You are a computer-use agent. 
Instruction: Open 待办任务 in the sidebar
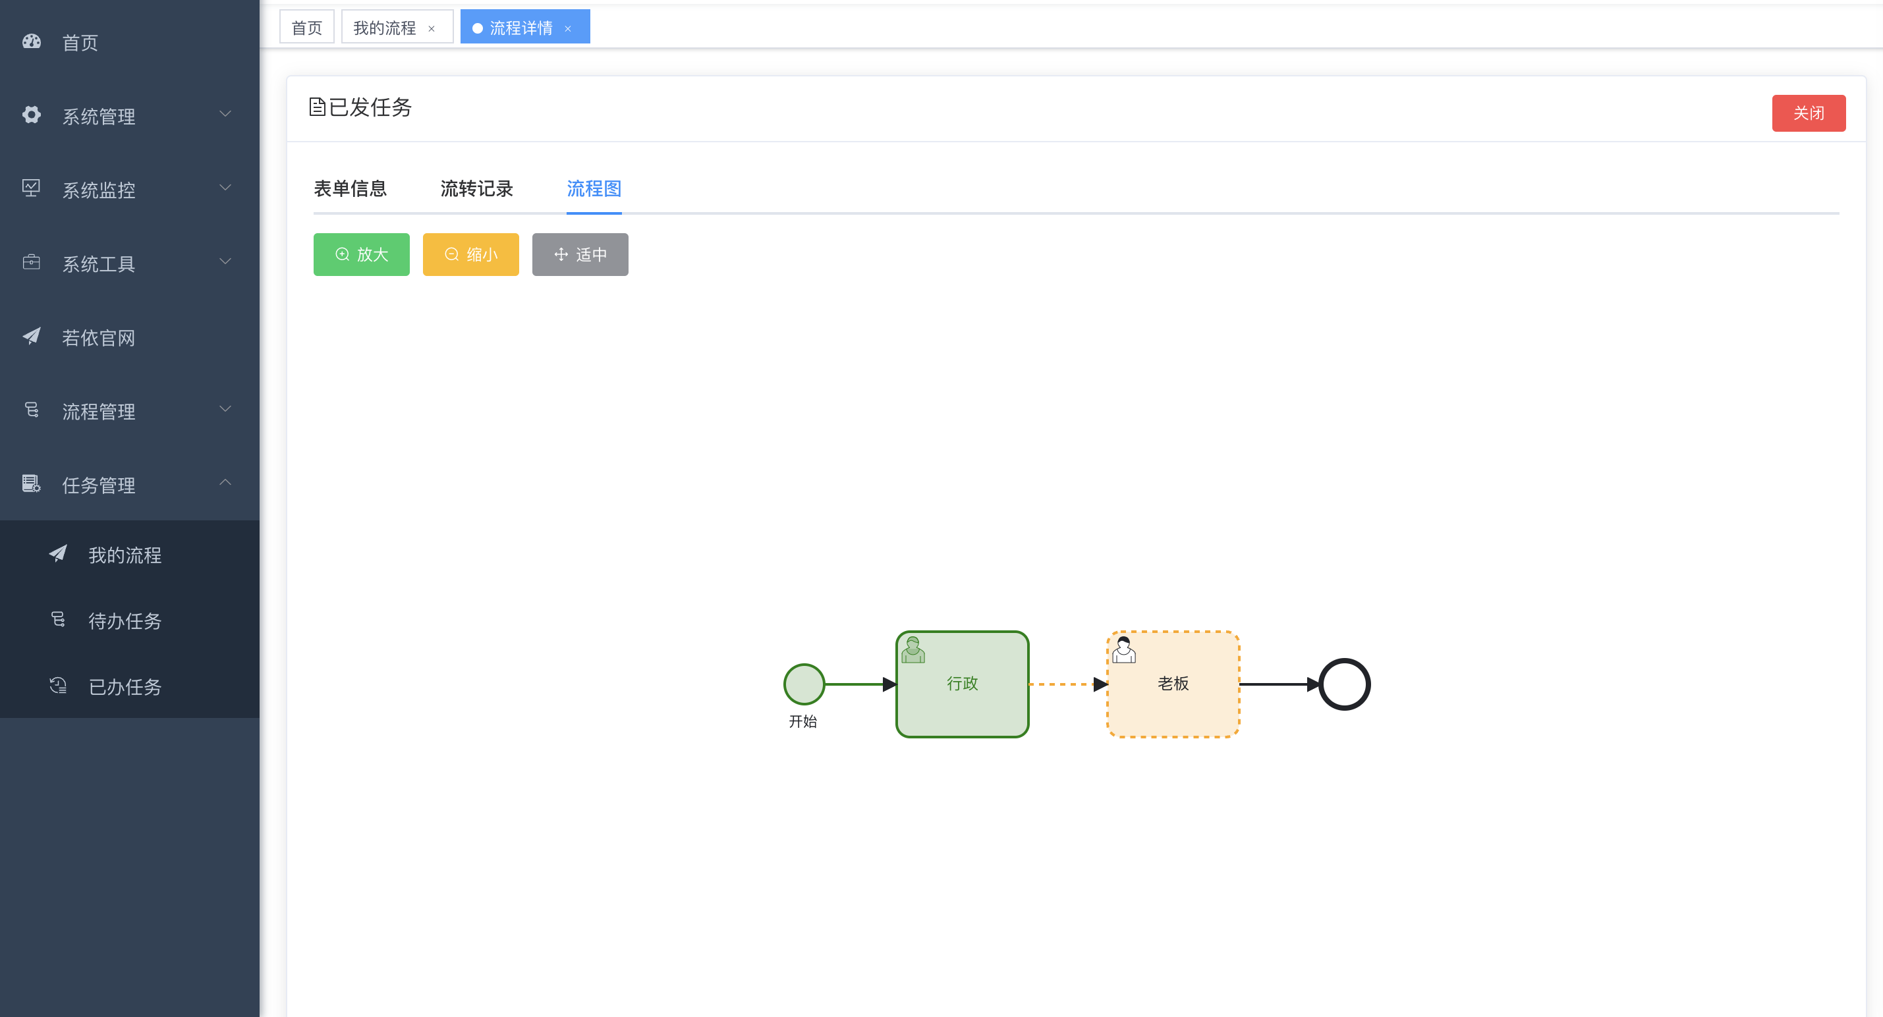125,621
